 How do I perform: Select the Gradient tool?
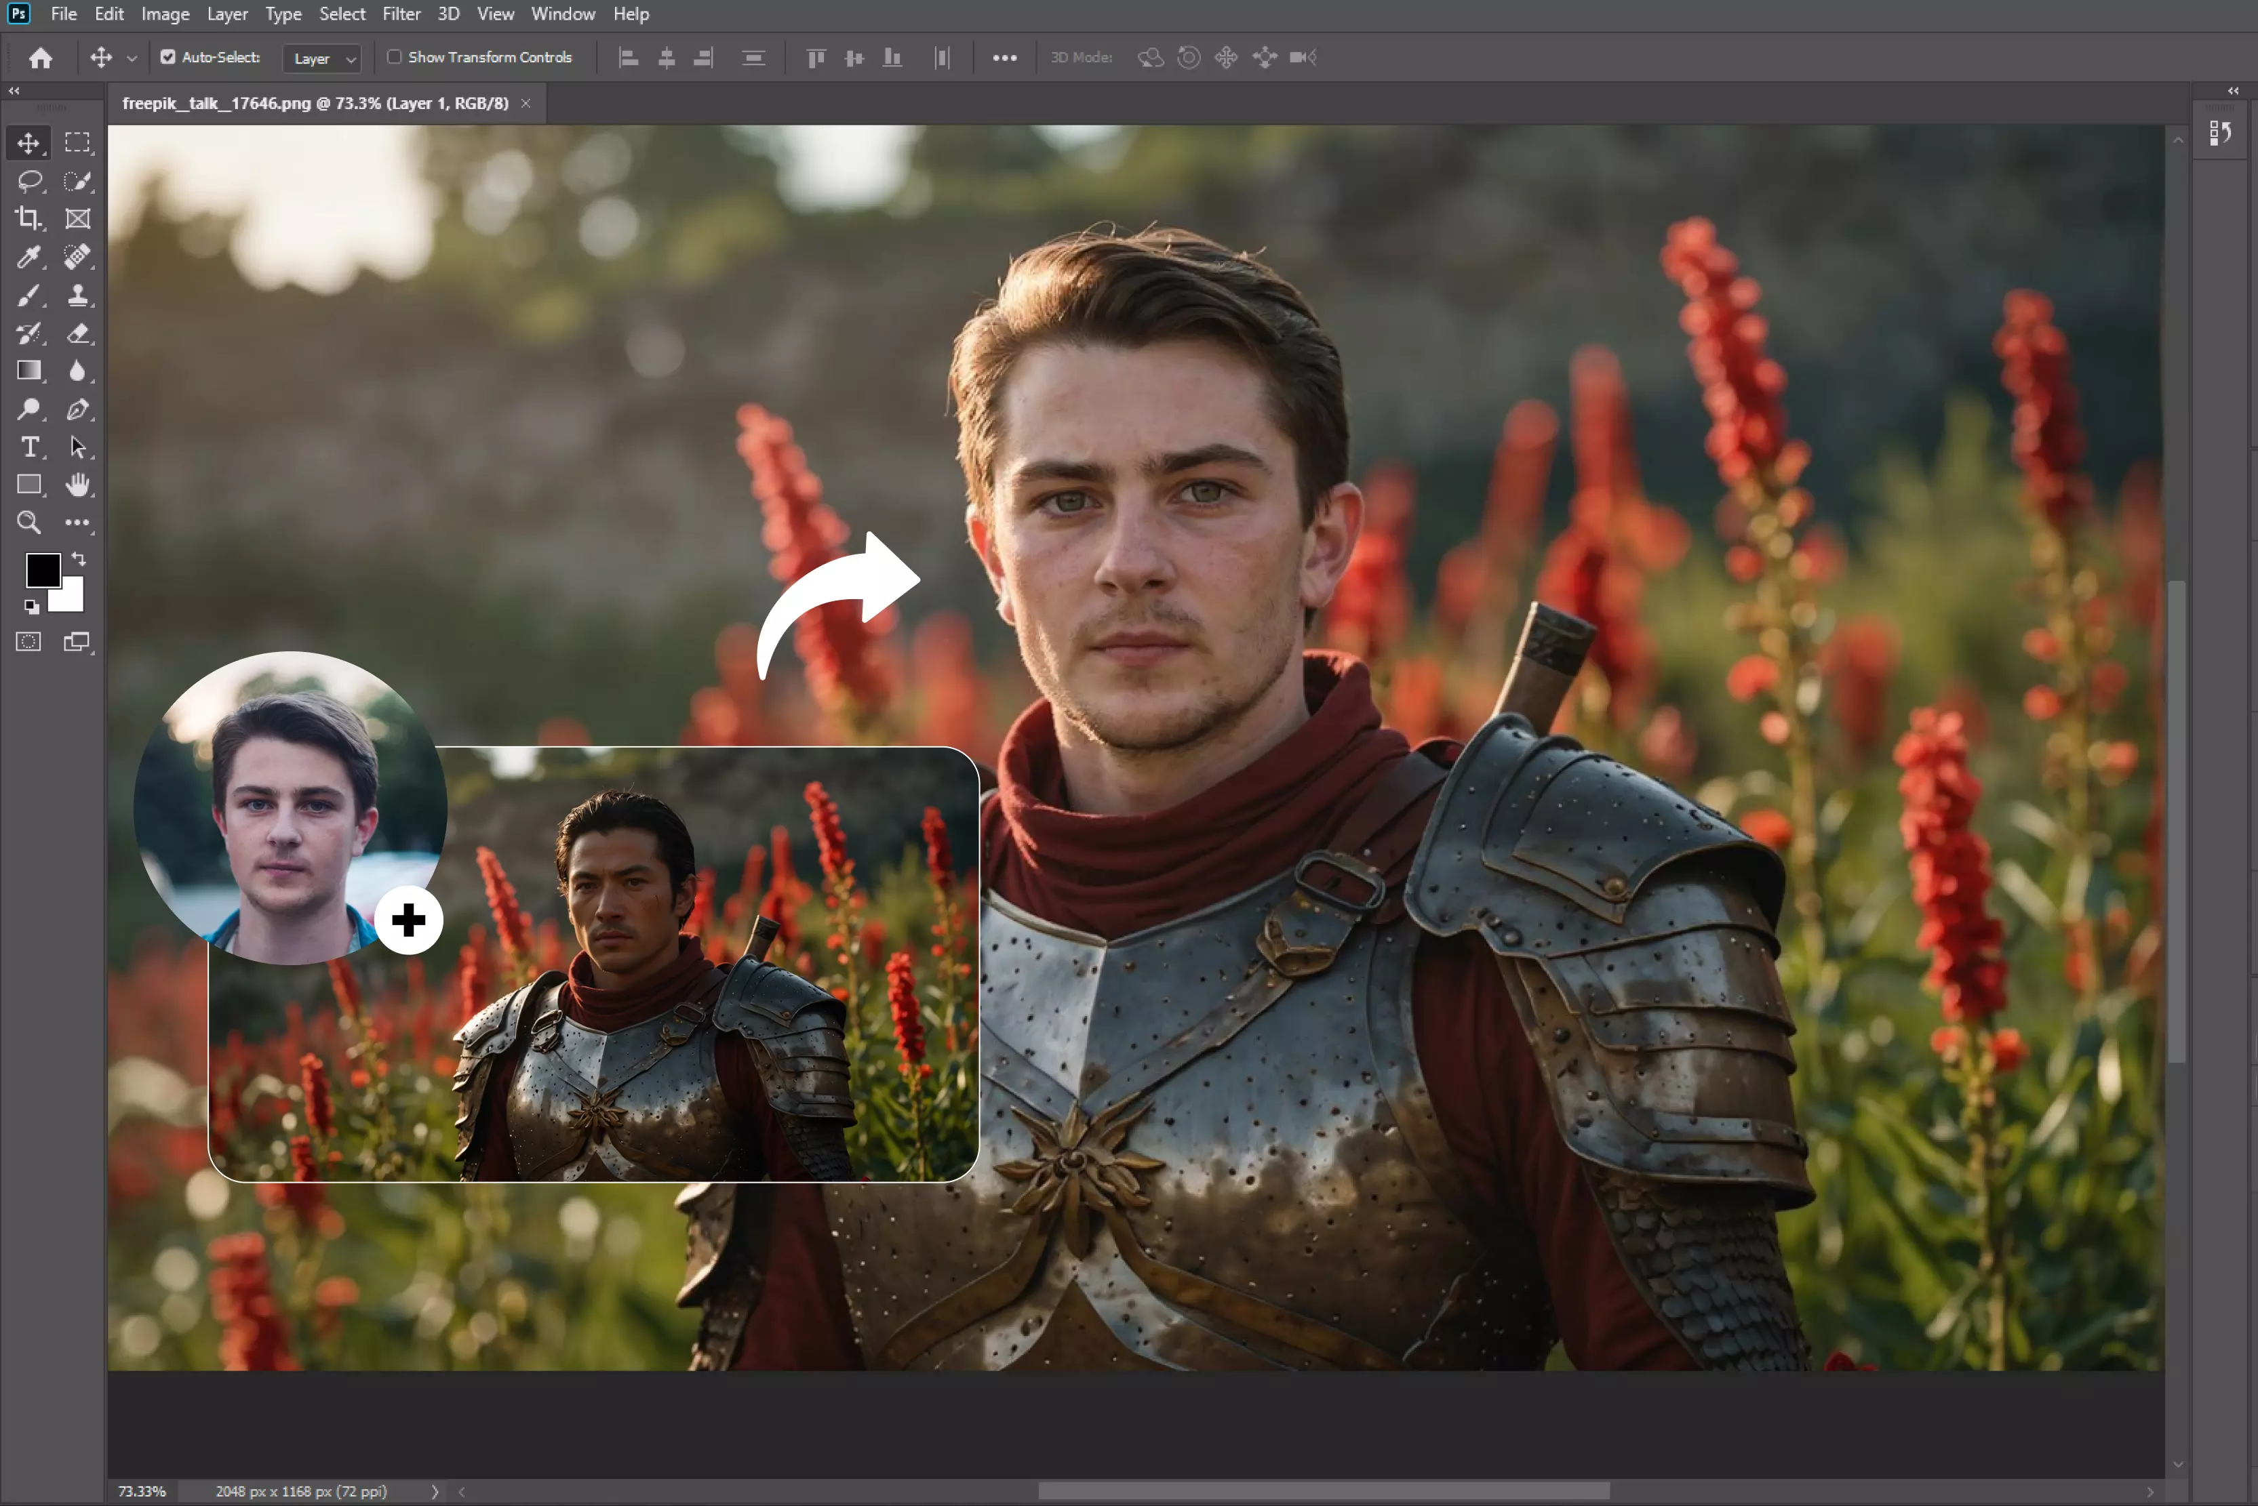pos(29,371)
